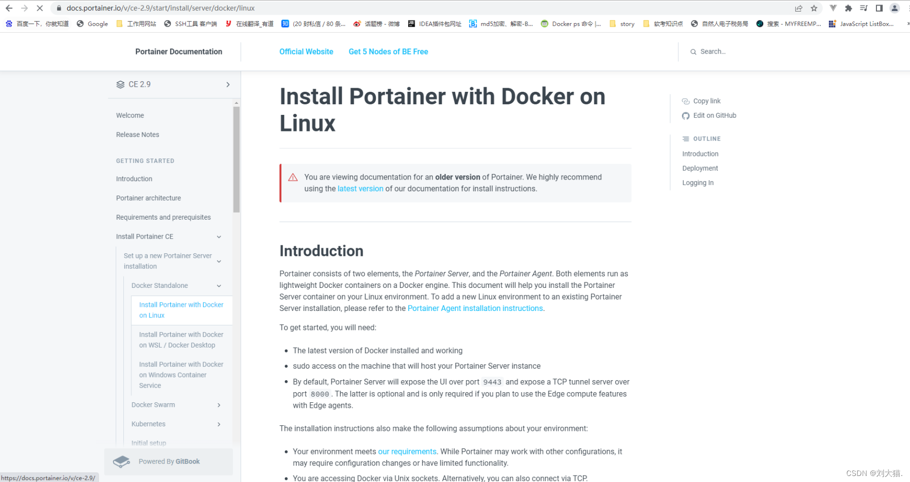
Task: Go back to the previous browser page
Action: [9, 8]
